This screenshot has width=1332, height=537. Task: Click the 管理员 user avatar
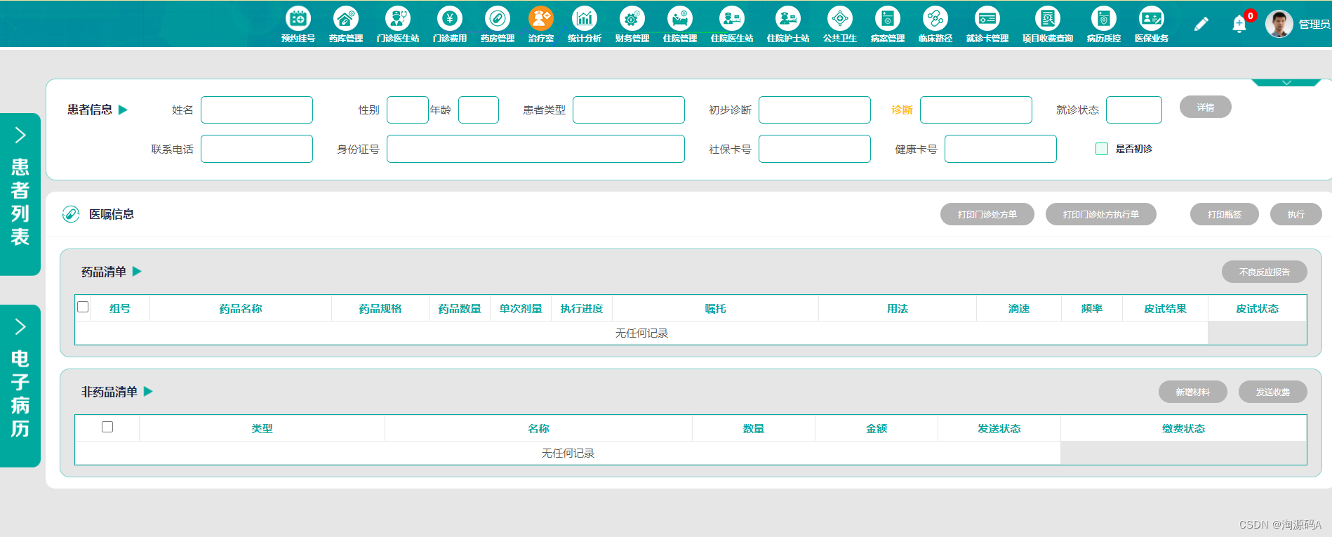click(1279, 24)
